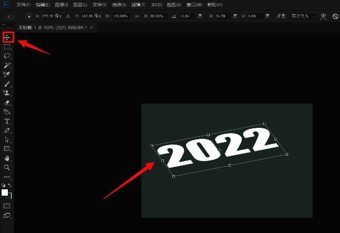Select the Clone Stamp tool
The height and width of the screenshot is (233, 340).
click(x=7, y=93)
